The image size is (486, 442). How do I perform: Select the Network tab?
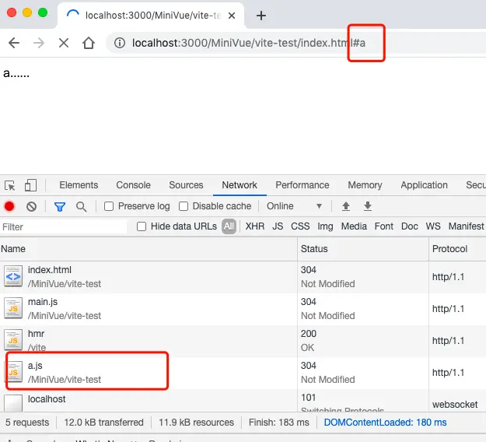coord(240,185)
